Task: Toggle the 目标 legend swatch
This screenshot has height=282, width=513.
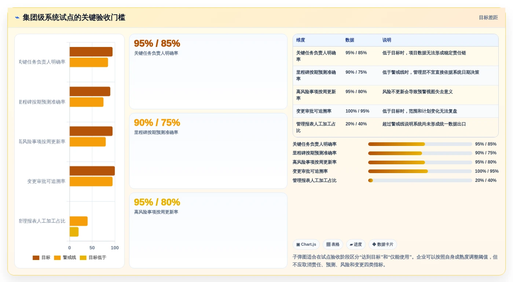Action: [36, 258]
